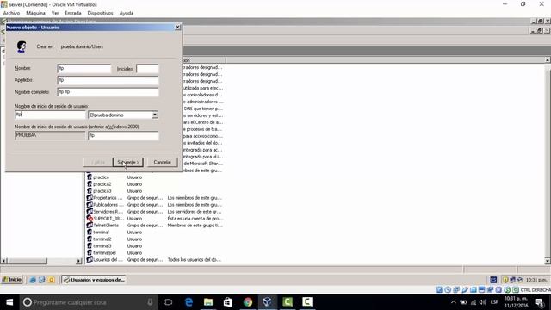This screenshot has width=551, height=310.
Task: Click the terminal user icon
Action: point(90,232)
